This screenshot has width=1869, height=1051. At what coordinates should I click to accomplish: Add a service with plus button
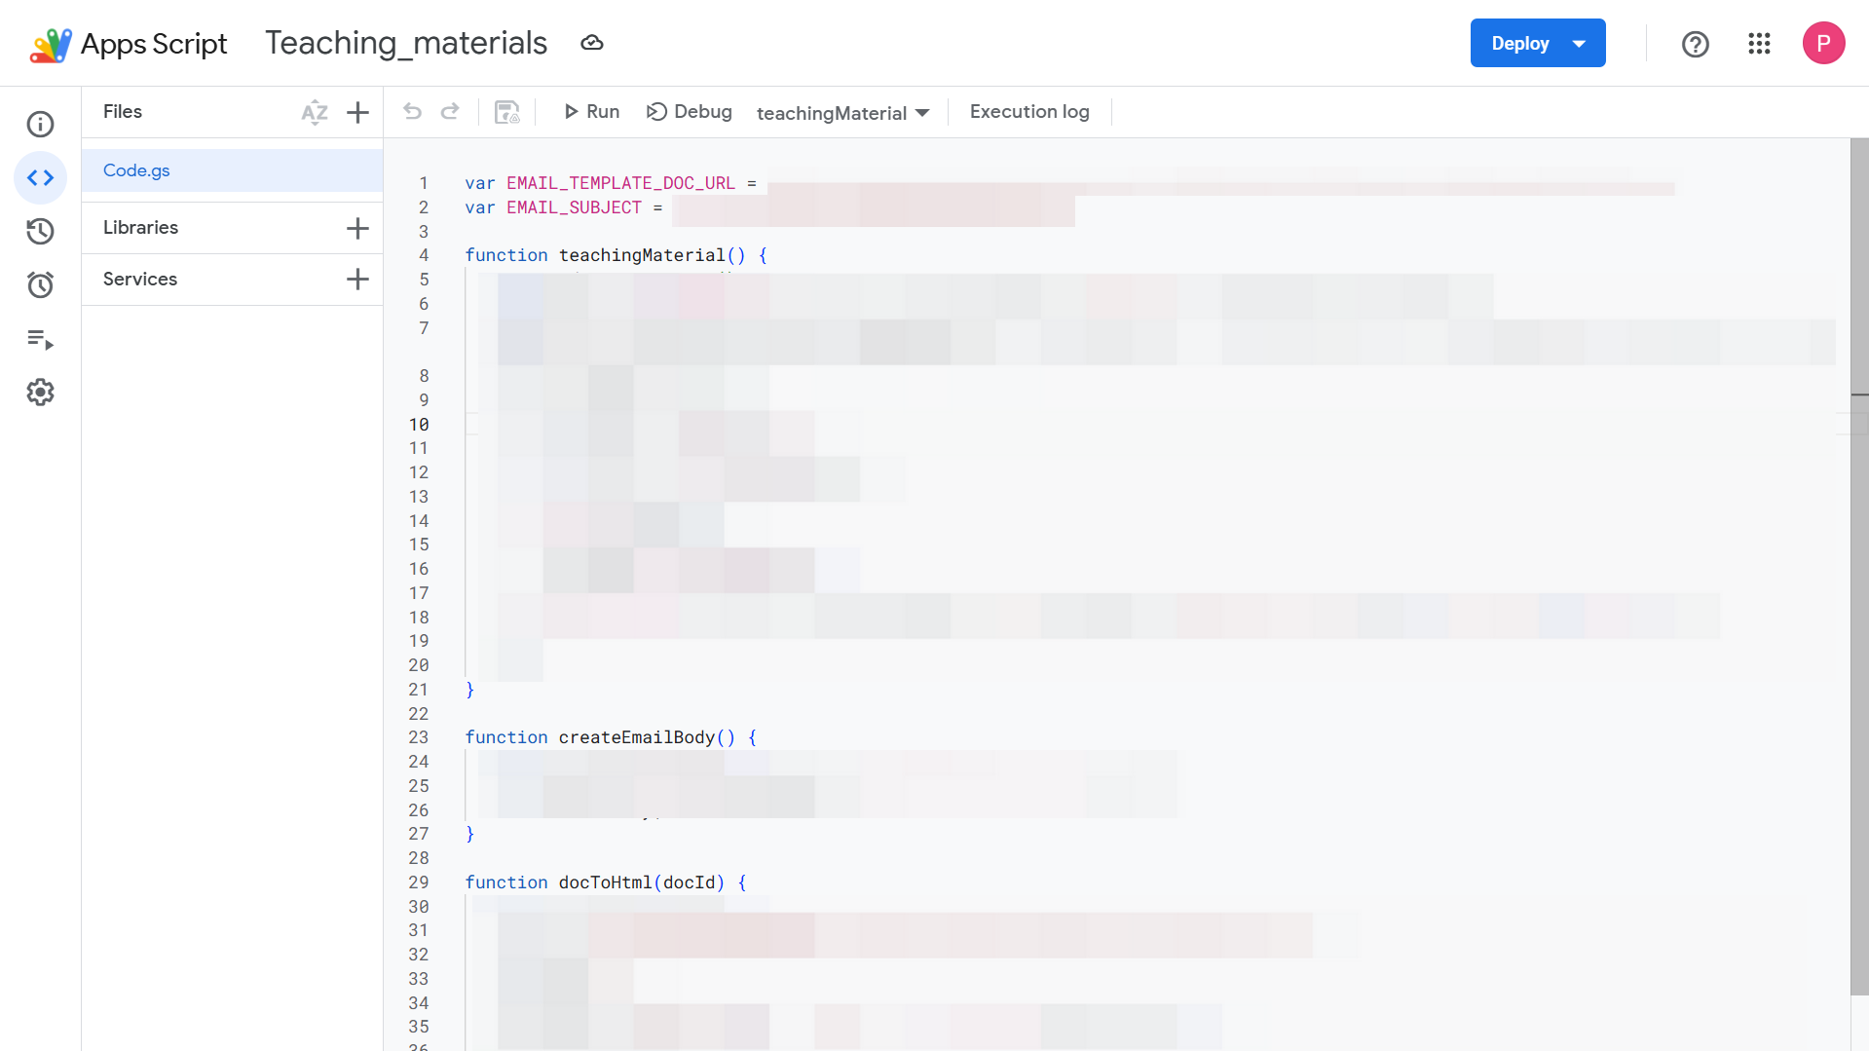click(357, 280)
